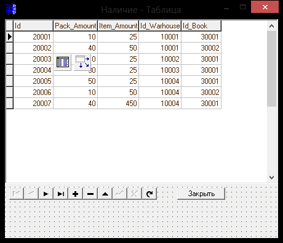The width and height of the screenshot is (283, 243).
Task: Click the Id_Book column header
Action: [x=201, y=26]
